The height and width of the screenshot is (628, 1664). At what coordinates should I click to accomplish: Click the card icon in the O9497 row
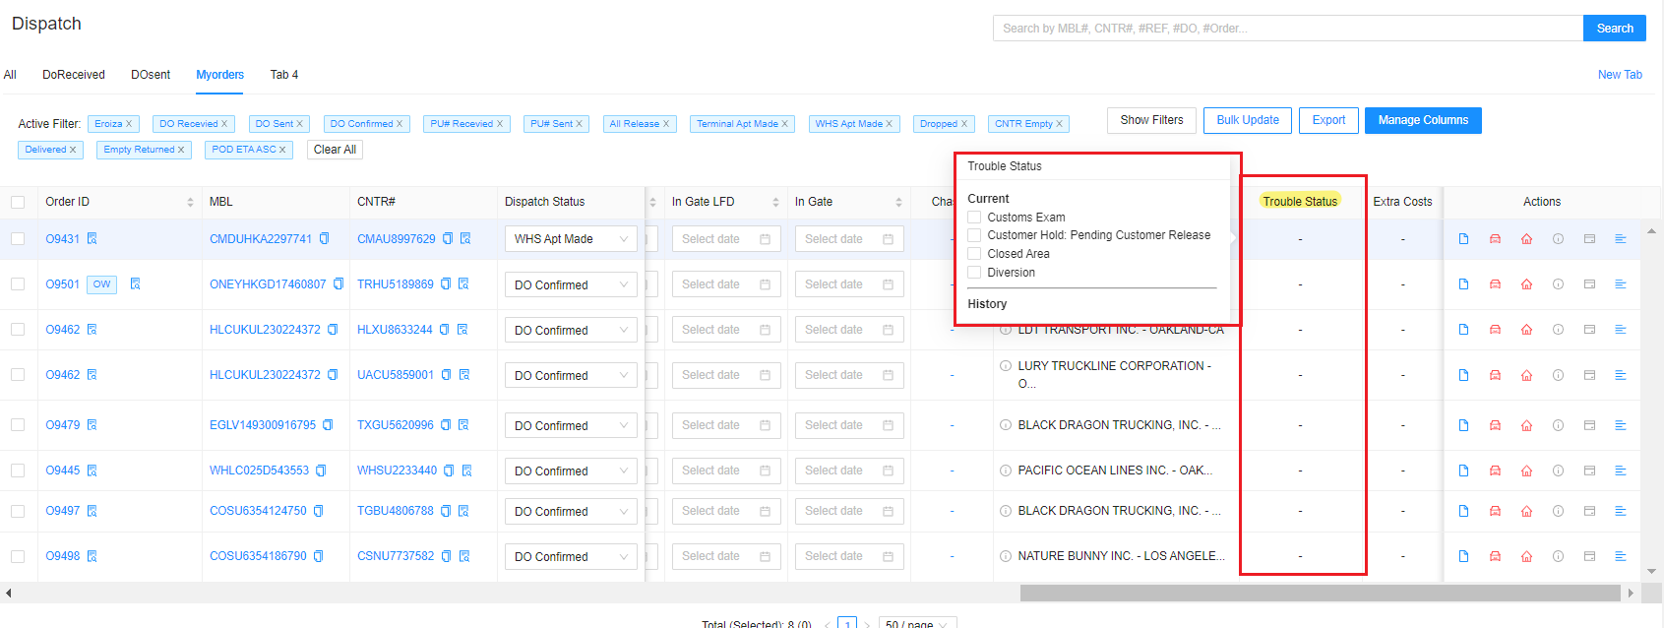pos(1589,511)
